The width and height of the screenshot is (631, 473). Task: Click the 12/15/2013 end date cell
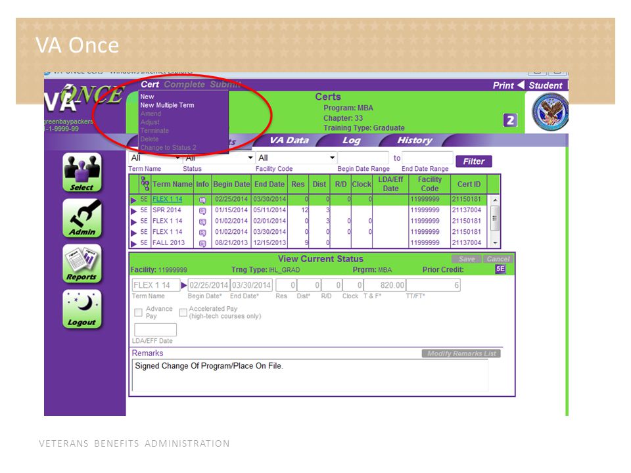pyautogui.click(x=269, y=243)
